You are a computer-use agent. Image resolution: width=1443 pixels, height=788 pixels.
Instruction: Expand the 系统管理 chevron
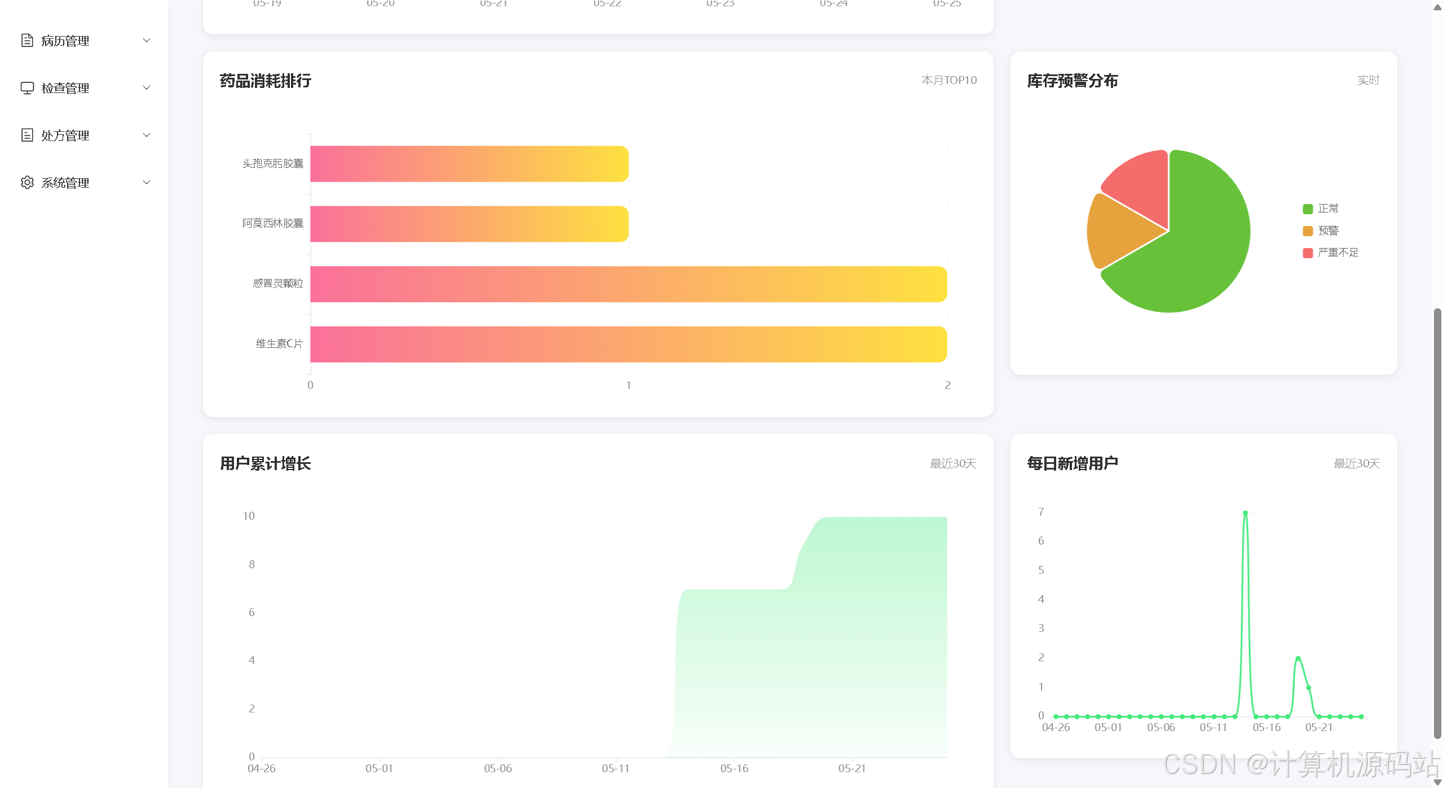(147, 183)
